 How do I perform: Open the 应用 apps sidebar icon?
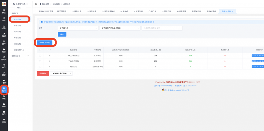[x=4, y=89]
